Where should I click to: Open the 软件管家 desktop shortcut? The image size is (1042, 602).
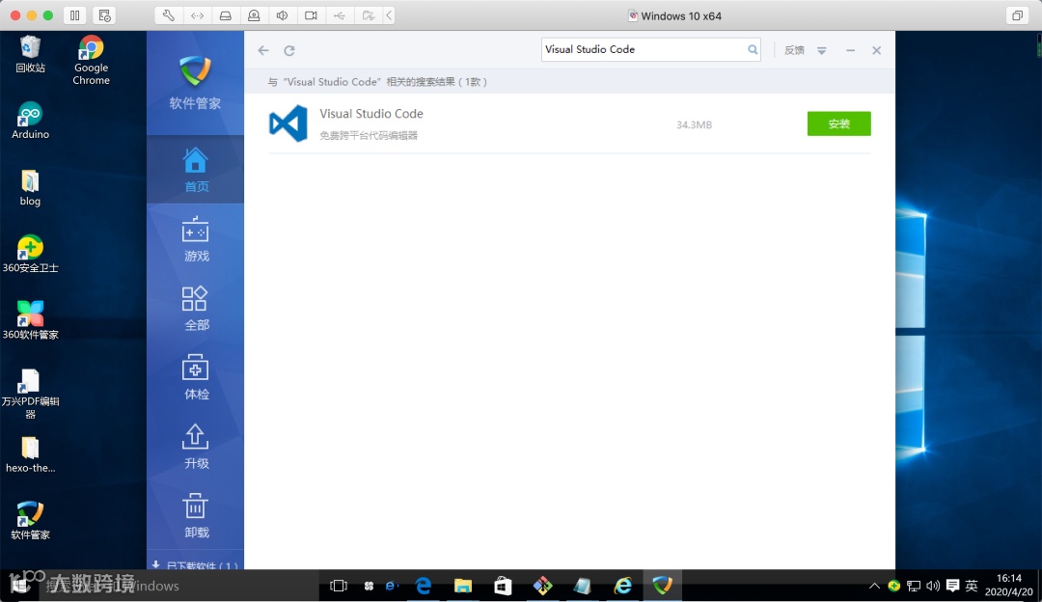pos(30,520)
